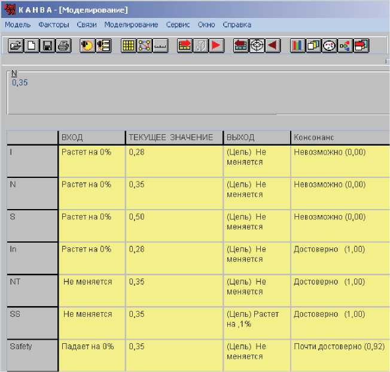Click the new blank document icon
Image resolution: width=390 pixels, height=372 pixels.
[31, 46]
